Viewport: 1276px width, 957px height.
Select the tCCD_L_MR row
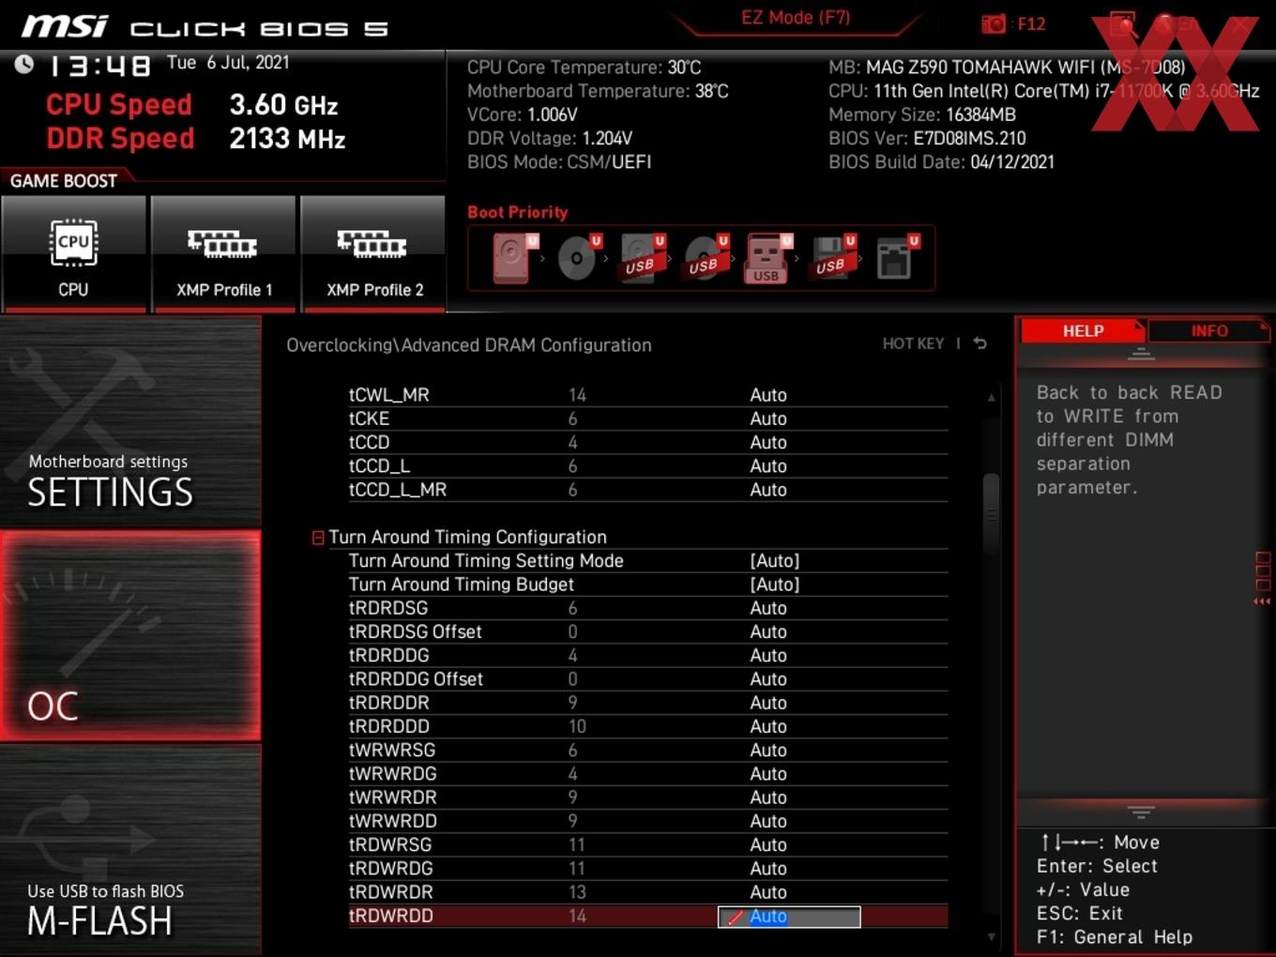647,490
